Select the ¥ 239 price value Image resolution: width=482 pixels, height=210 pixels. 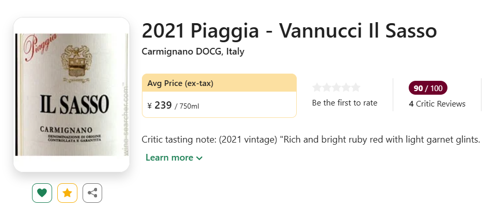159,106
